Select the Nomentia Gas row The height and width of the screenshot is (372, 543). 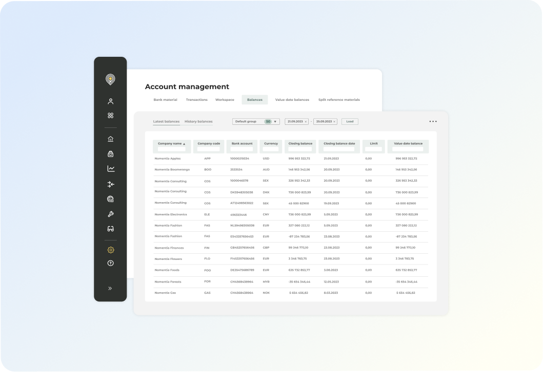pyautogui.click(x=291, y=293)
